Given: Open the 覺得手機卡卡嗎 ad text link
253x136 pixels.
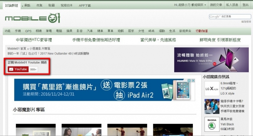Looking at the screenshot, I should [x=233, y=106].
